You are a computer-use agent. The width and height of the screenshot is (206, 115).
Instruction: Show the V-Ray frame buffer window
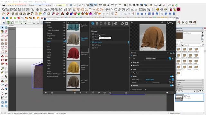tap(126, 23)
